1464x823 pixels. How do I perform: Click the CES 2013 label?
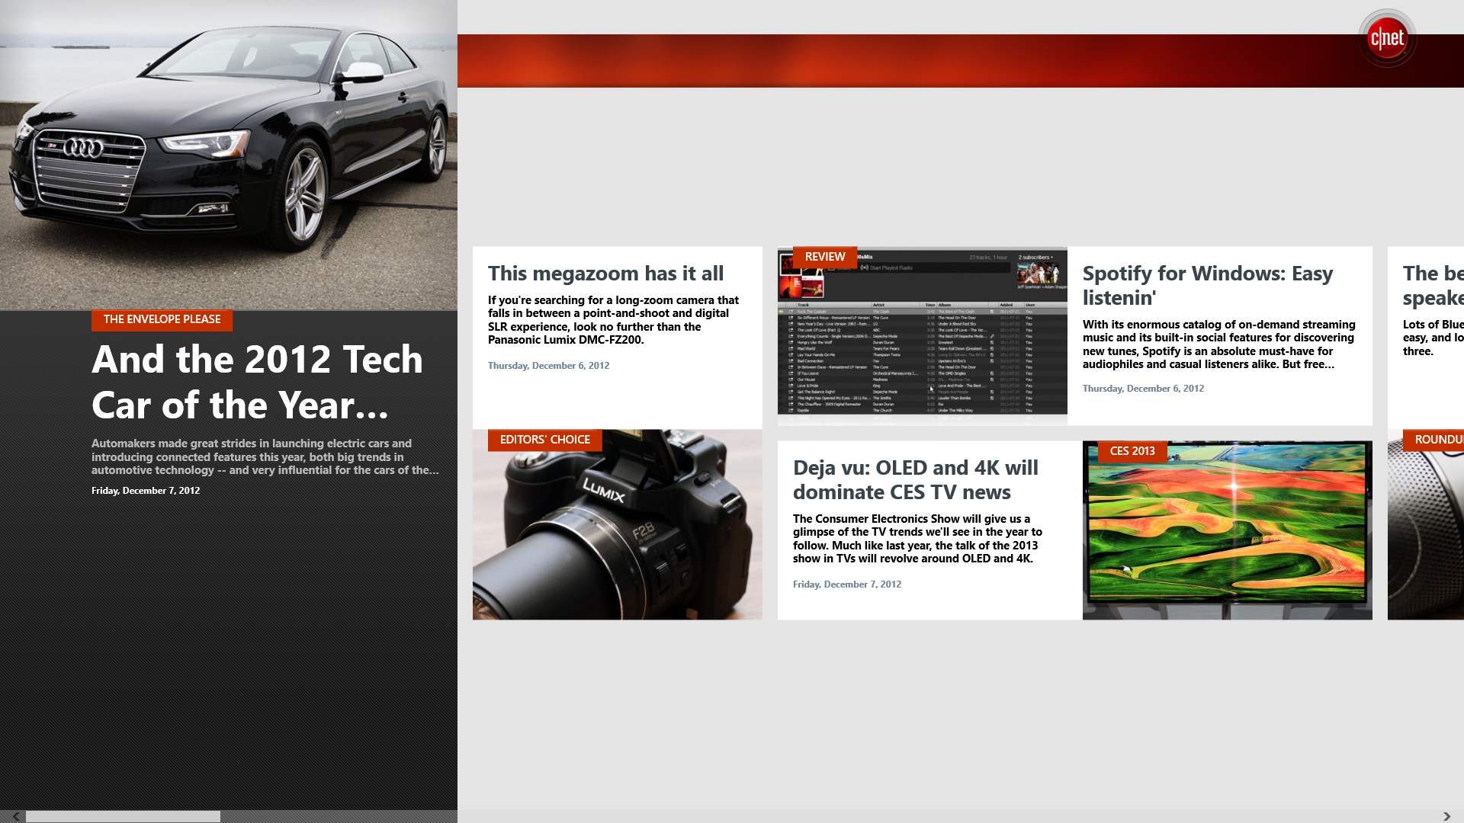pos(1132,451)
